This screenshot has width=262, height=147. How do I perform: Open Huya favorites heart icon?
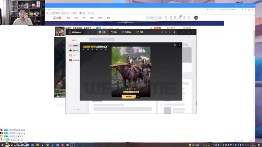171,18
